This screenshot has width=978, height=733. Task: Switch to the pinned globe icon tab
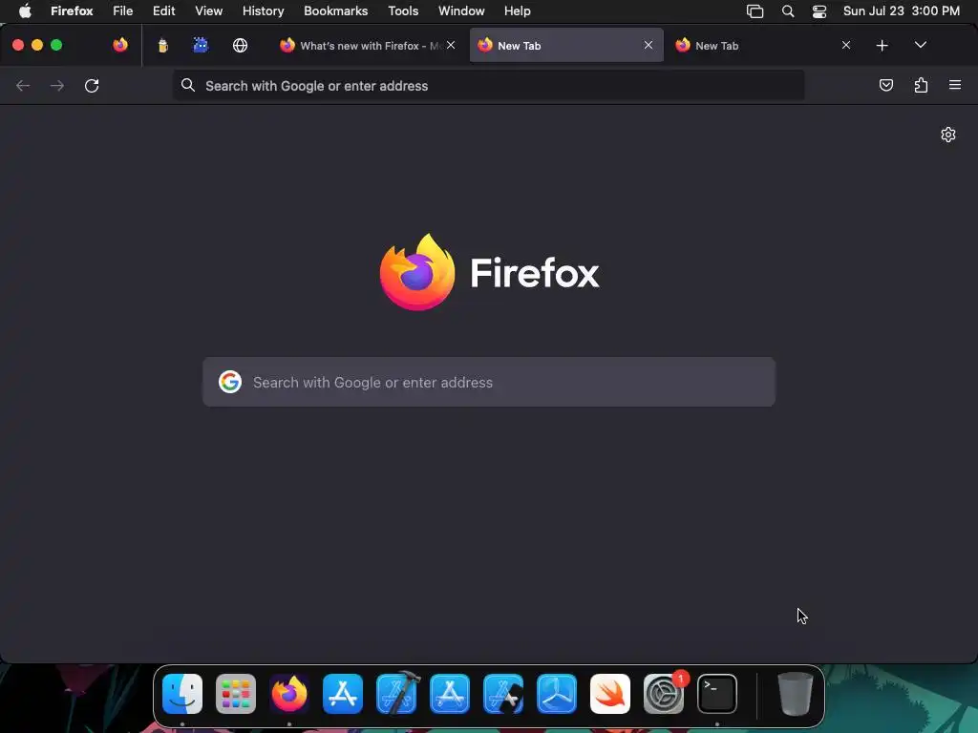point(240,46)
